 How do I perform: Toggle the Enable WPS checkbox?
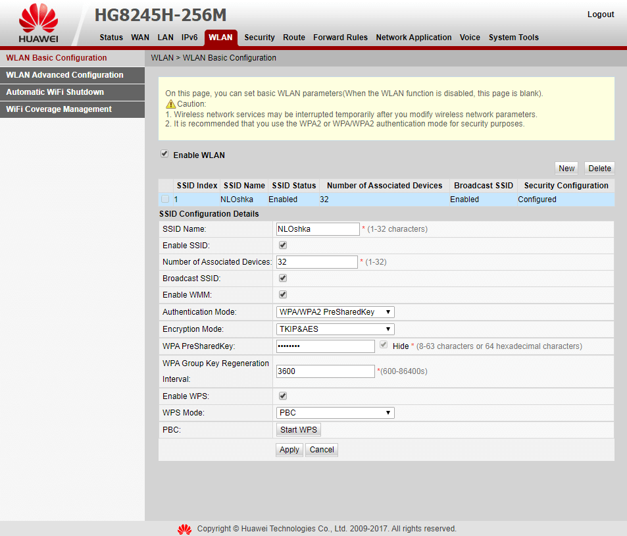click(283, 396)
